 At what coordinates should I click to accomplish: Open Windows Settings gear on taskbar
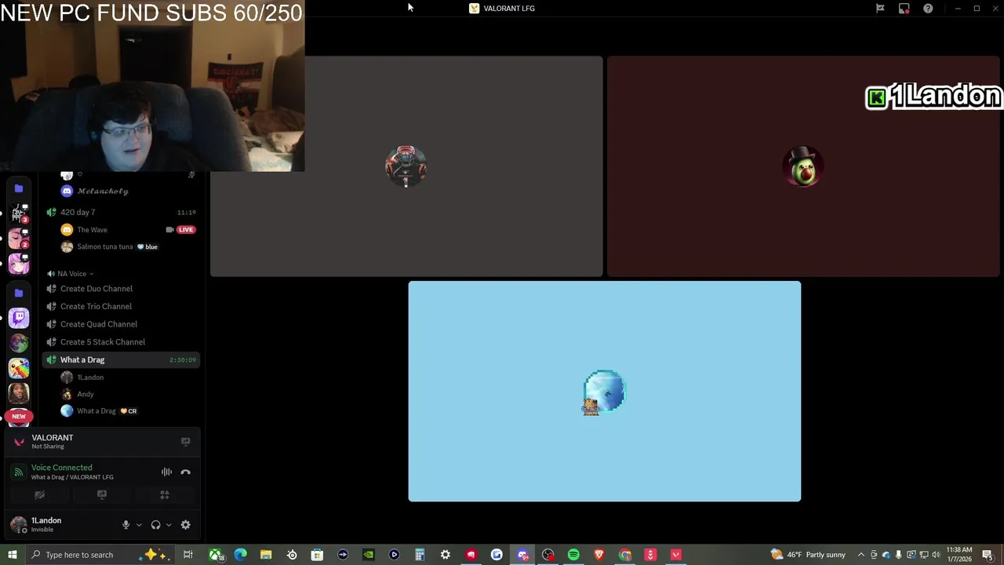pyautogui.click(x=446, y=555)
